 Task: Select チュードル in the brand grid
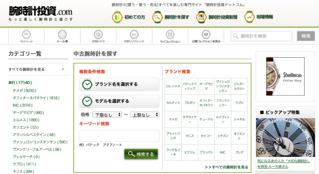[206, 119]
